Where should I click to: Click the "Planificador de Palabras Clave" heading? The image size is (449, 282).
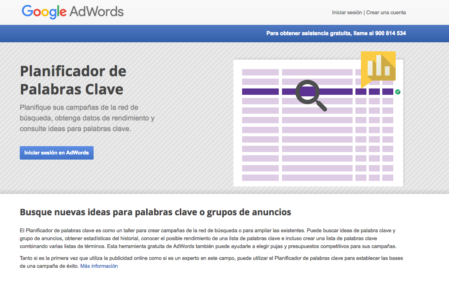73,80
